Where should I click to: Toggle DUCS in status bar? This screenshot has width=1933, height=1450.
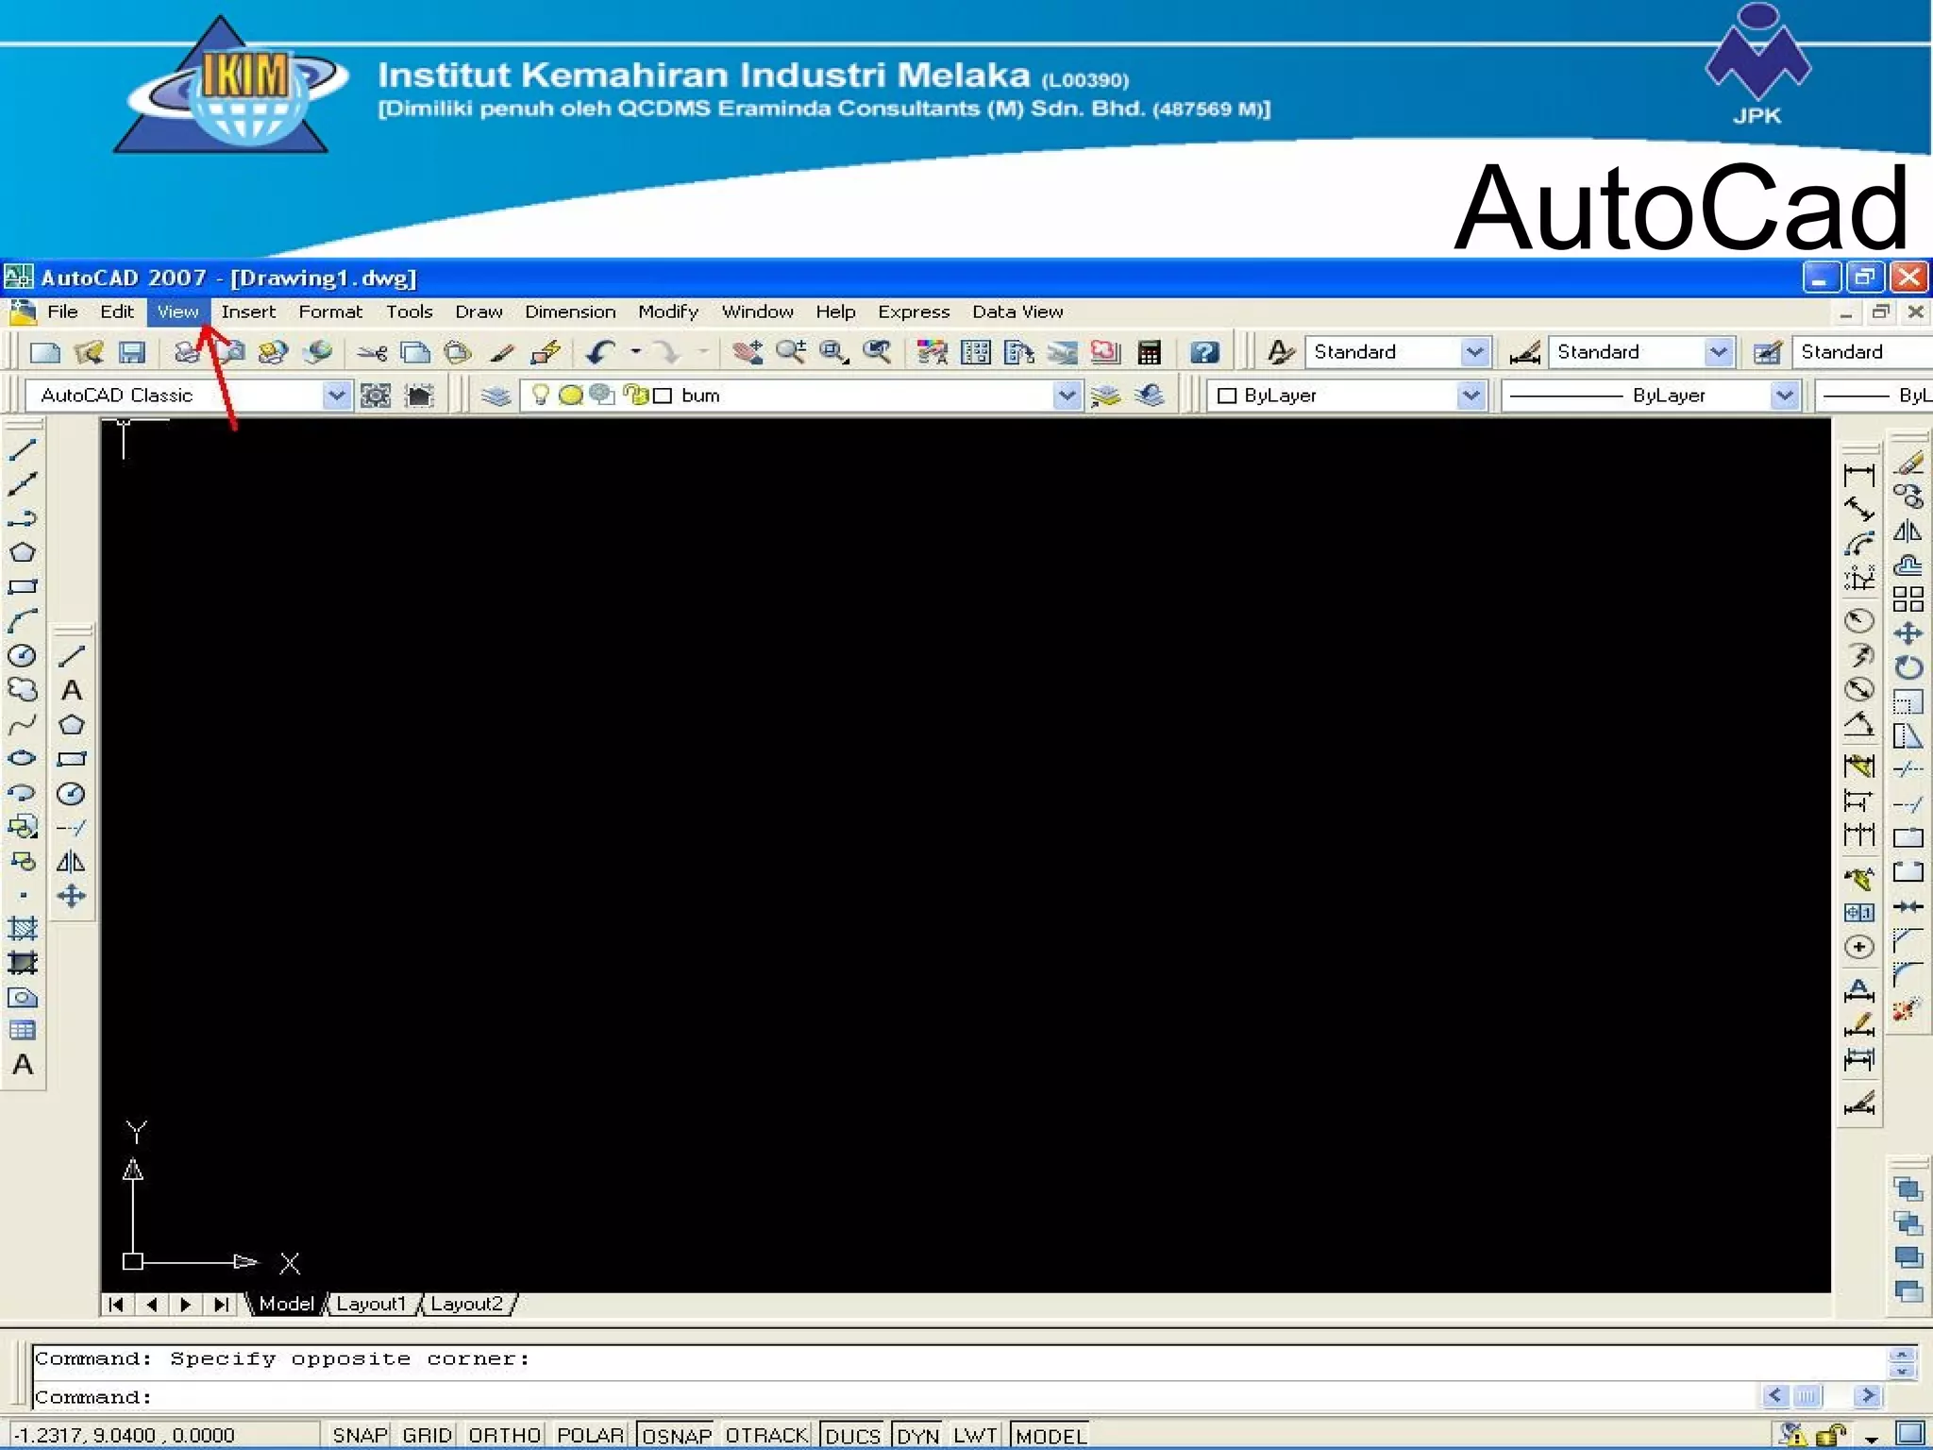point(852,1436)
